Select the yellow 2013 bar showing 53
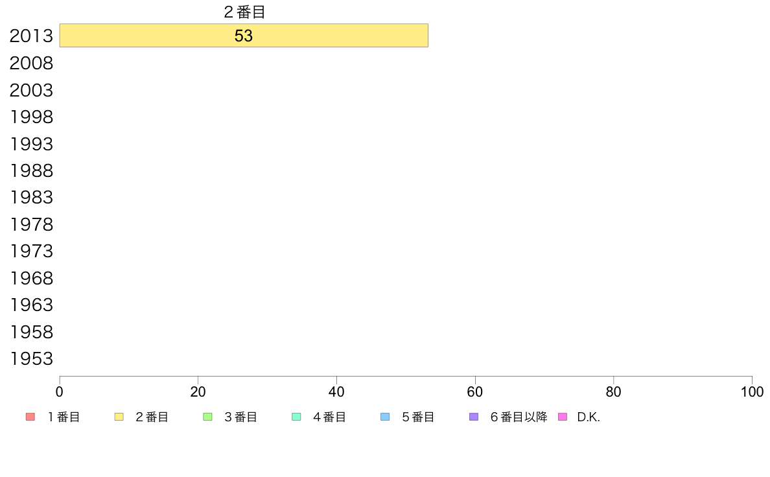 (244, 36)
